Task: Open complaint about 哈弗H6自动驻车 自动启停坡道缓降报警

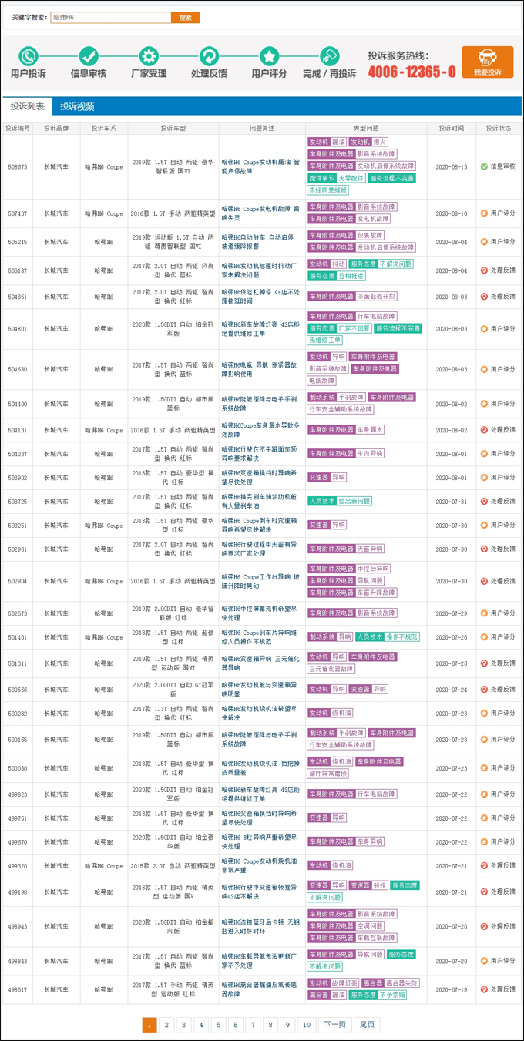Action: pyautogui.click(x=259, y=242)
